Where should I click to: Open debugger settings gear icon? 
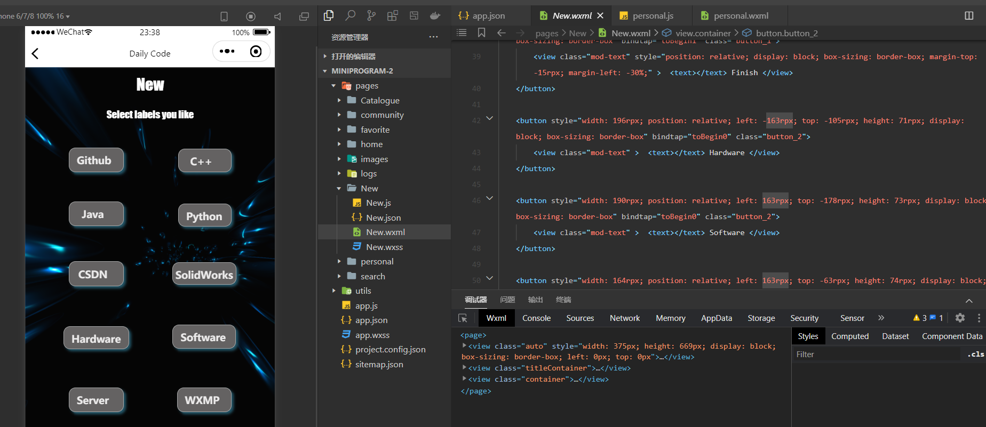point(960,318)
